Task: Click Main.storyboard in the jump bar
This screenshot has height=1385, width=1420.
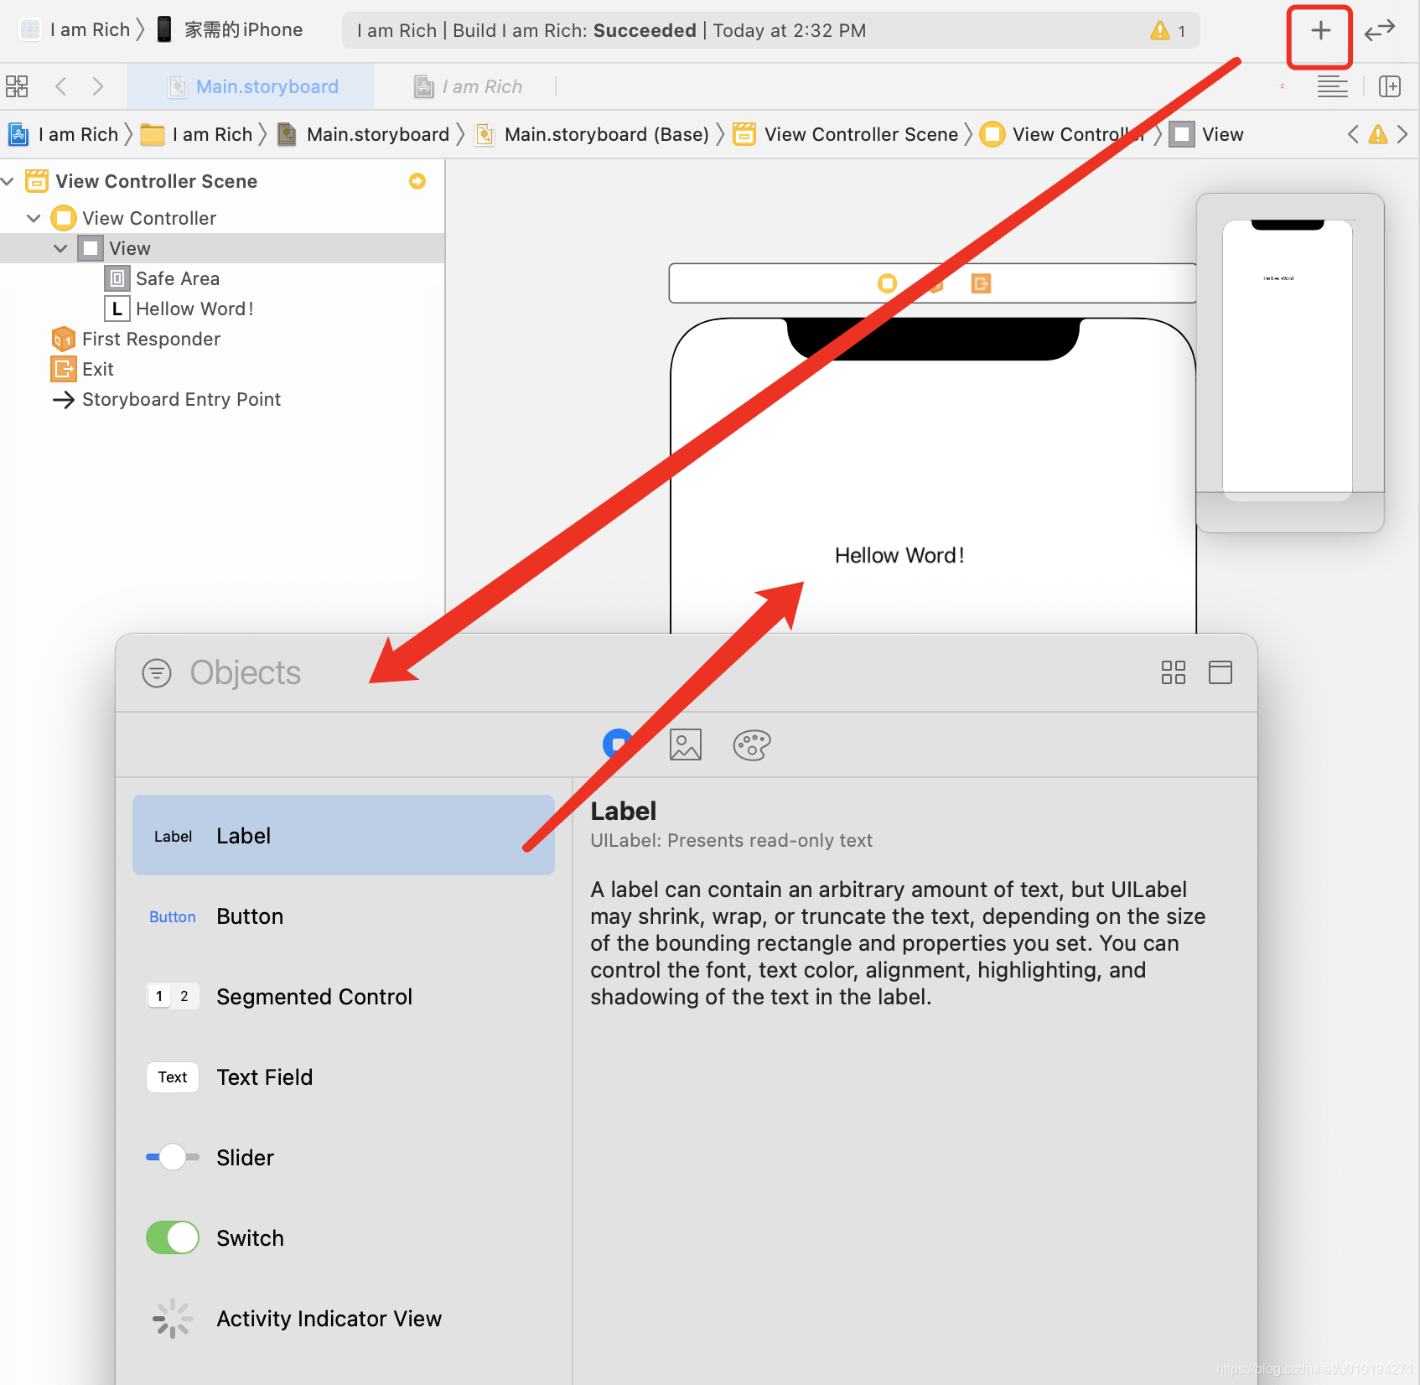Action: pos(364,134)
